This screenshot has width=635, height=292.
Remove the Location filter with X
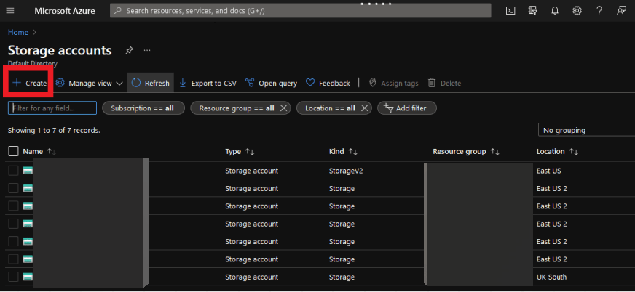tap(365, 108)
